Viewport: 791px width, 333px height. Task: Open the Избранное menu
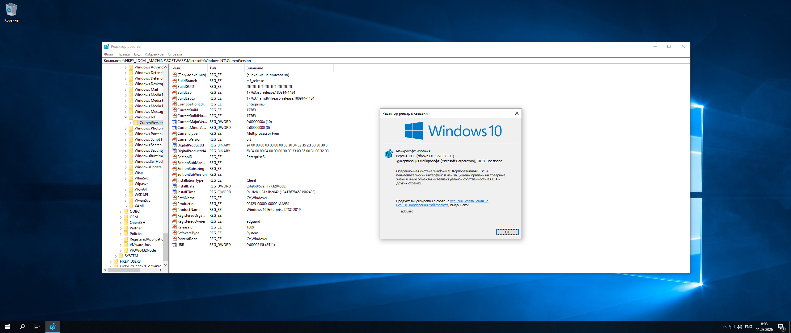tap(154, 54)
